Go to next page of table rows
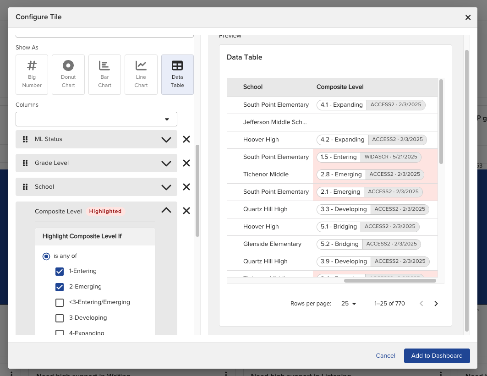The width and height of the screenshot is (487, 376). [x=436, y=304]
